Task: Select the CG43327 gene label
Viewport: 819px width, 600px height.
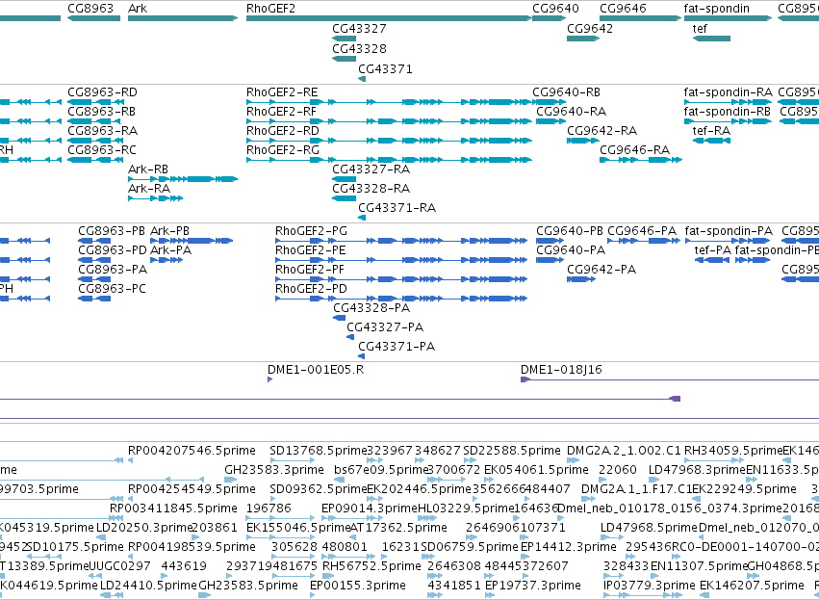Action: (359, 28)
